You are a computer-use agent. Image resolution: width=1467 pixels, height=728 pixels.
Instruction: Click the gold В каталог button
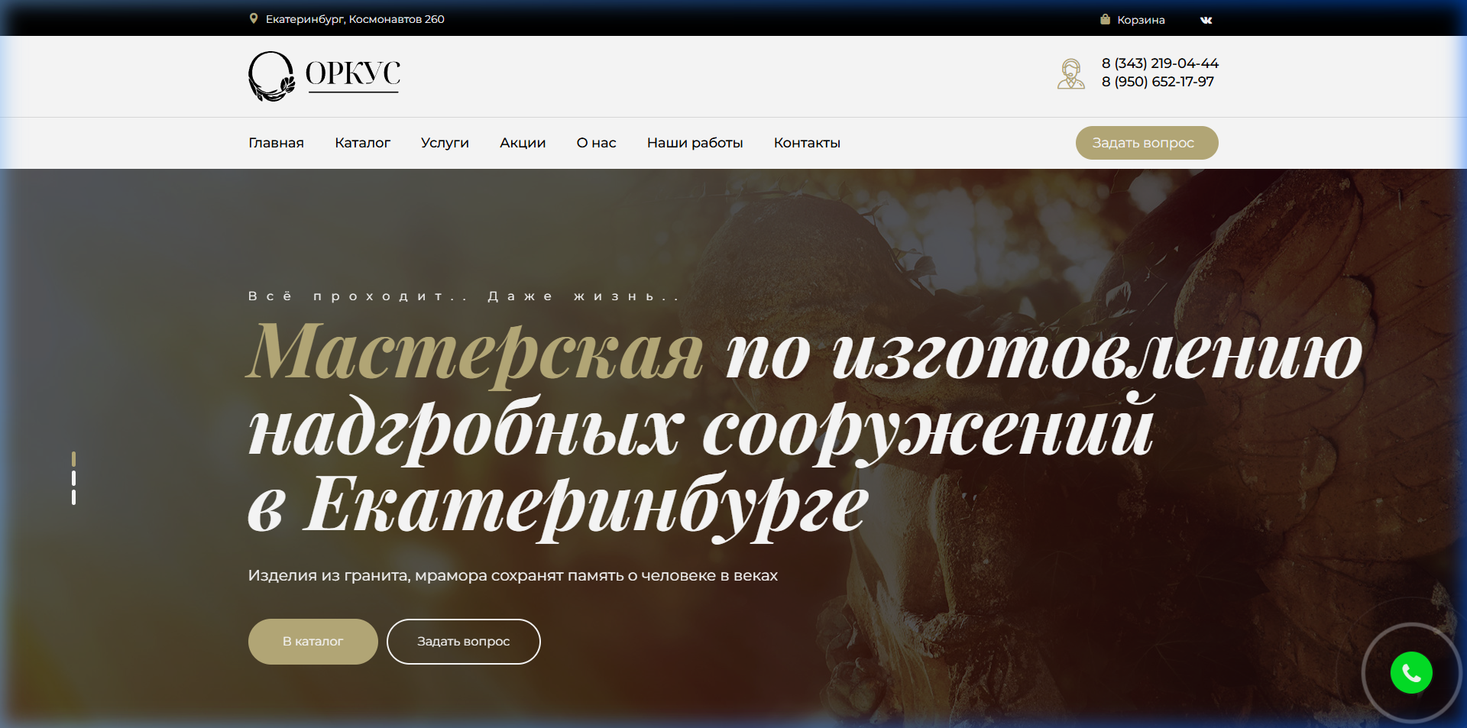313,642
